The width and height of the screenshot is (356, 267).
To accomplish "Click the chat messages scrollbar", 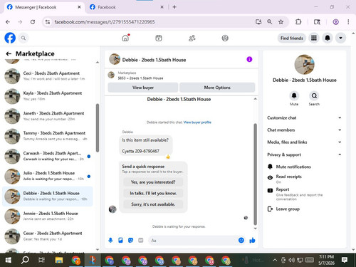I will 255,174.
